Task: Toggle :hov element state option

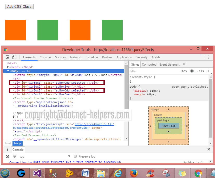Action: pos(184,71)
